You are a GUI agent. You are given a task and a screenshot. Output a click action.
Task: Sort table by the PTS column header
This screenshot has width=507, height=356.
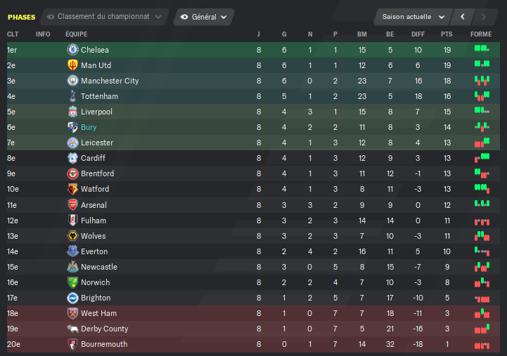tap(447, 34)
